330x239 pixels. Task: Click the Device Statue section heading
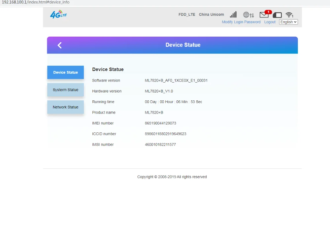point(108,70)
